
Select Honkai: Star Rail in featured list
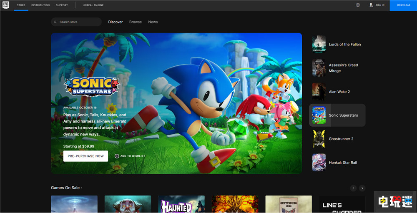tap(342, 163)
